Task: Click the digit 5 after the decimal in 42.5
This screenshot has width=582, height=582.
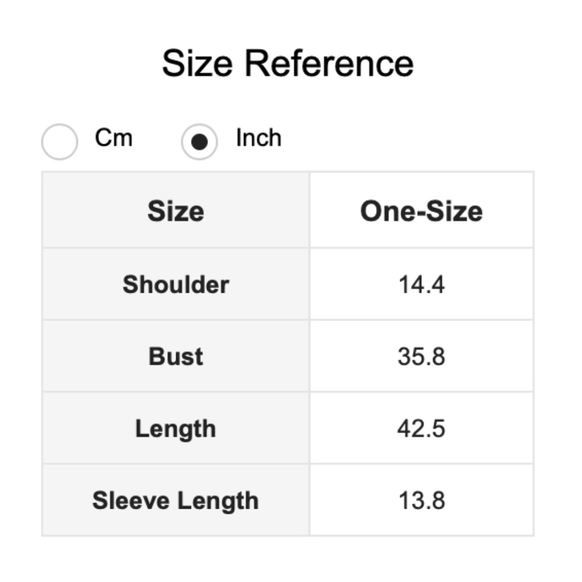Action: point(439,429)
